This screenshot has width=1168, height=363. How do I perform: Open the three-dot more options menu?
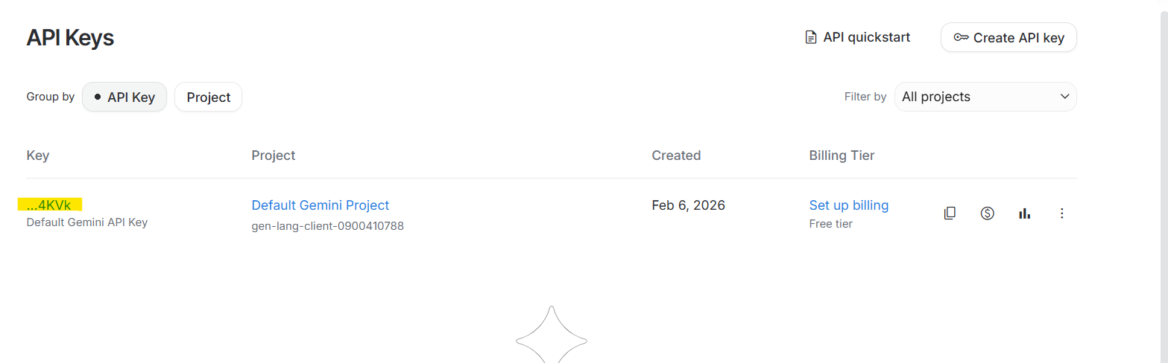point(1062,213)
